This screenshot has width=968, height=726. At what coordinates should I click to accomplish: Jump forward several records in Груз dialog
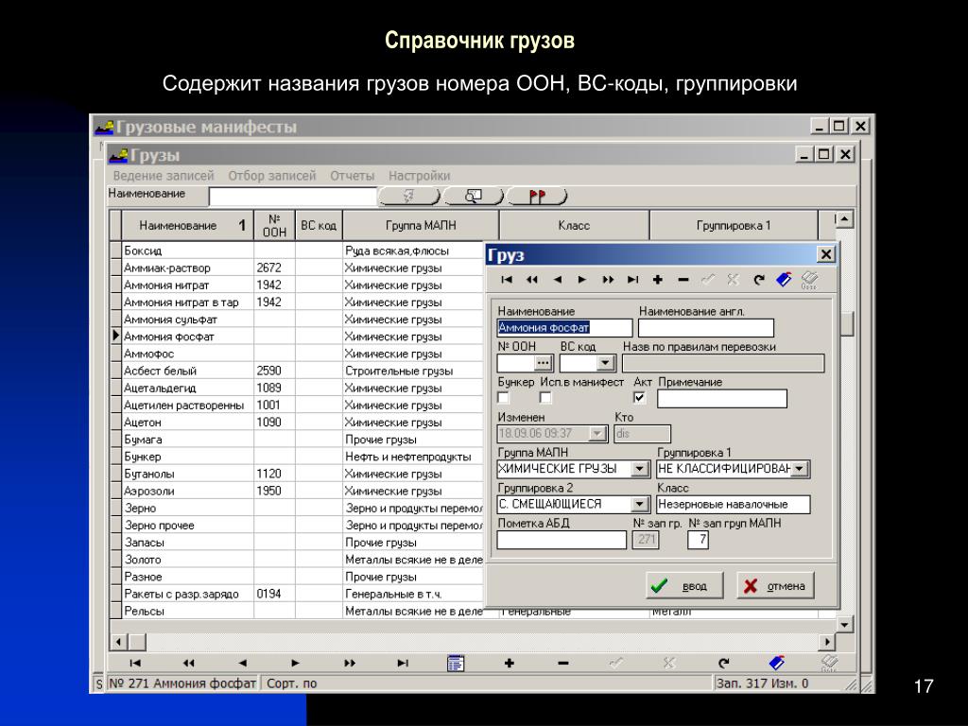point(608,280)
